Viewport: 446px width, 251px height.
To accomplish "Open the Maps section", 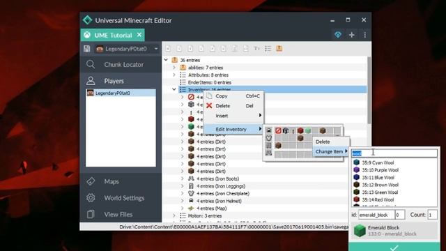I will point(121,181).
